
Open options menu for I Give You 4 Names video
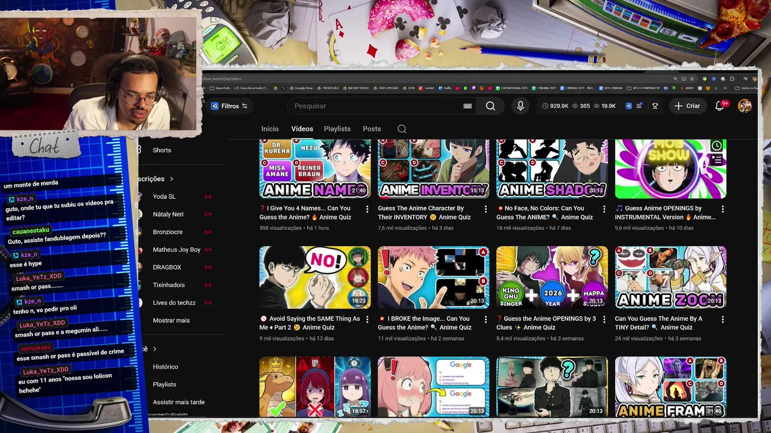[x=367, y=209]
